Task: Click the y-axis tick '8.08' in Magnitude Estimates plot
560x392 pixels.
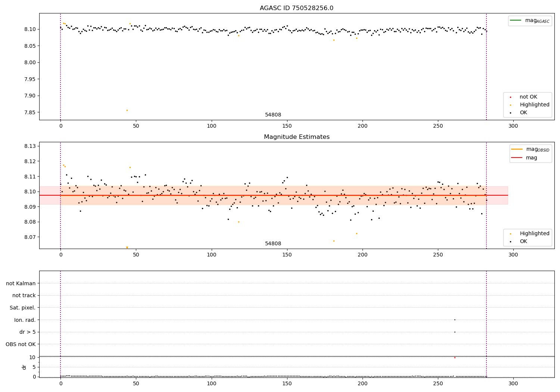Action: click(x=30, y=222)
